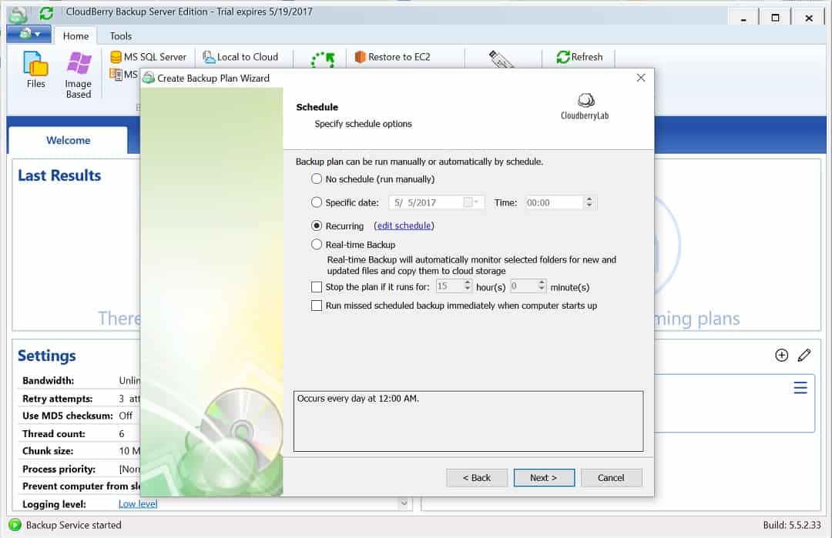Open the Files backup wizard
Screen dimensions: 832x538
[35, 69]
